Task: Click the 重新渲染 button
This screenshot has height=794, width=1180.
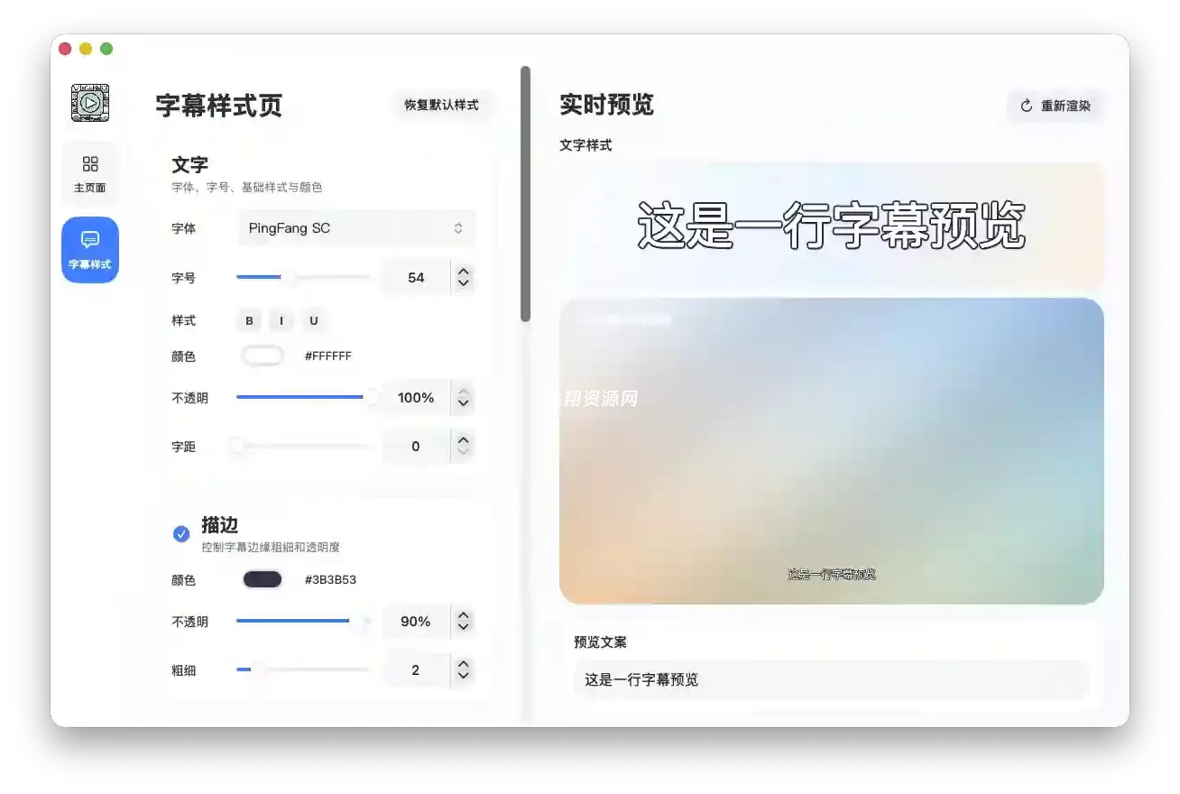Action: point(1056,106)
